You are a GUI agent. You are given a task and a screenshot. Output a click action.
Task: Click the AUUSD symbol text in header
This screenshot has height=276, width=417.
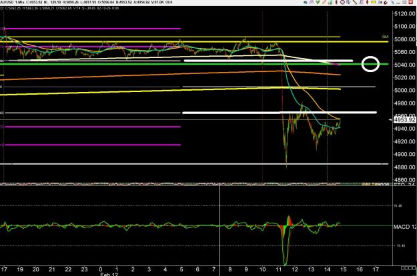pos(7,2)
